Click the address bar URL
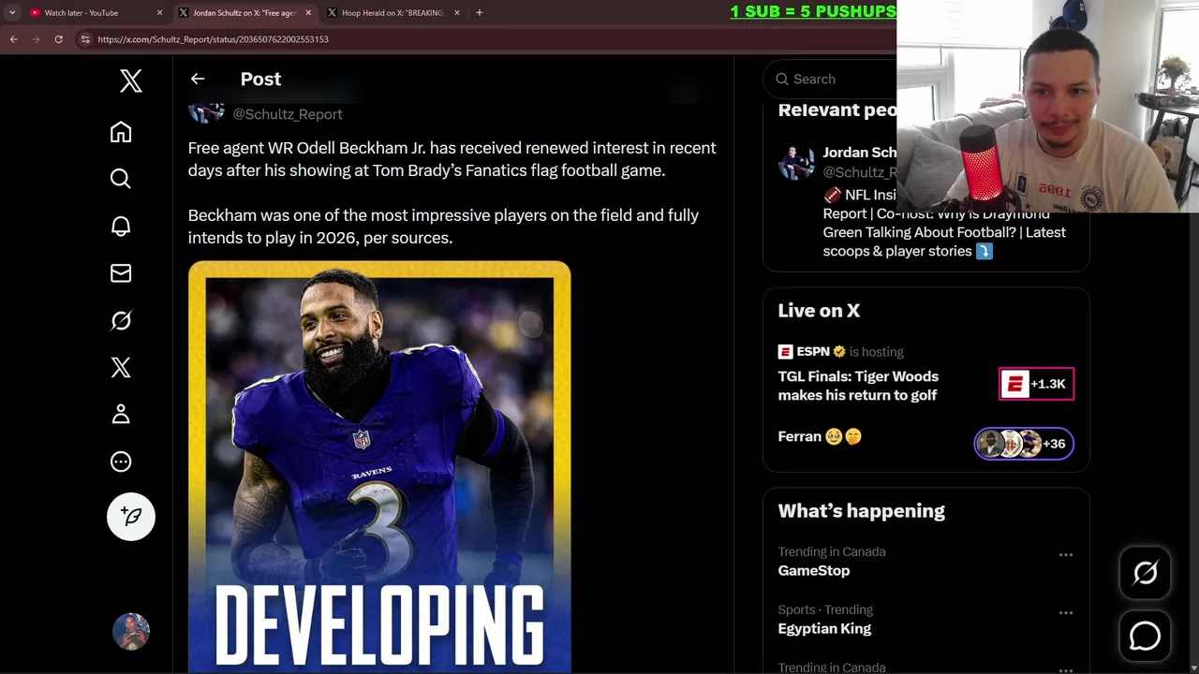1199x674 pixels. (x=213, y=39)
